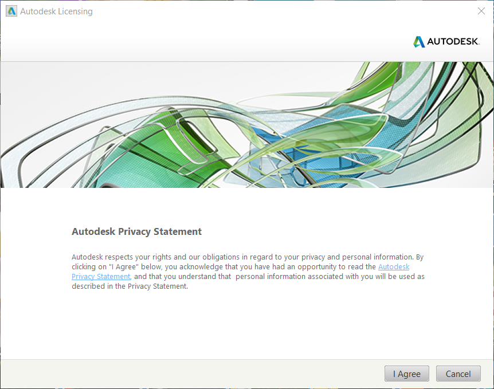
Task: Close the Autodesk Licensing window
Action: coord(481,11)
